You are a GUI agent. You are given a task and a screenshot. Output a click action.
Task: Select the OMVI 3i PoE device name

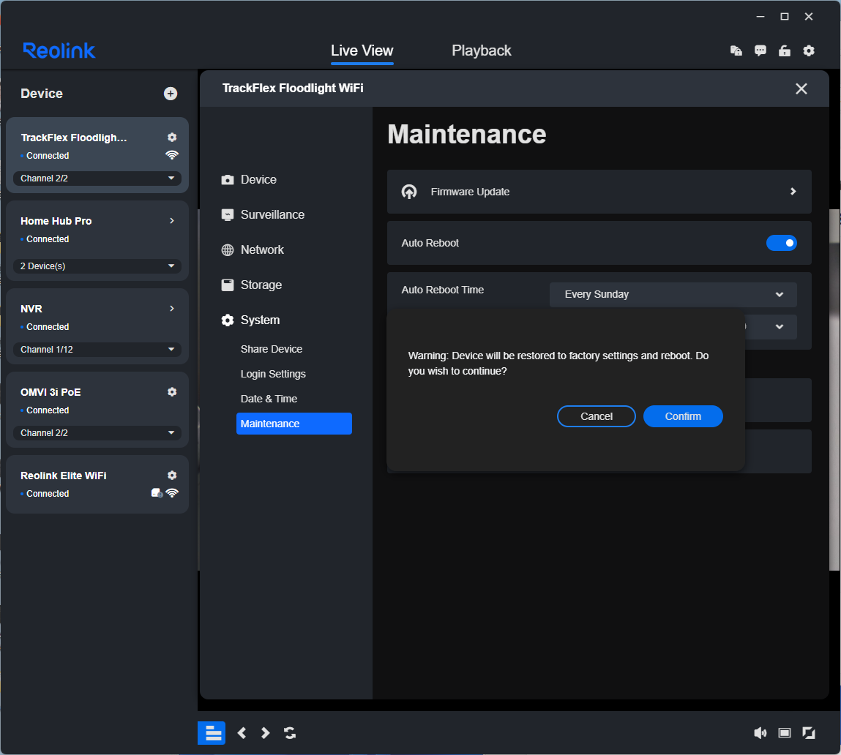[51, 392]
